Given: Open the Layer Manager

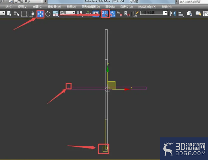Looking at the screenshot, I should (190, 14).
